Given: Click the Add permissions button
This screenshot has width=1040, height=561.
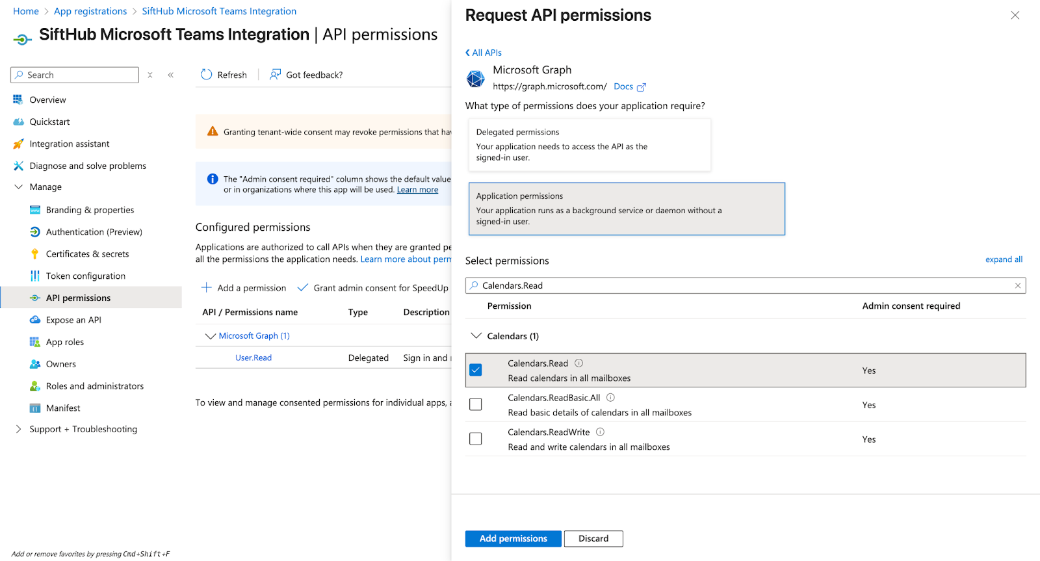Looking at the screenshot, I should [513, 539].
